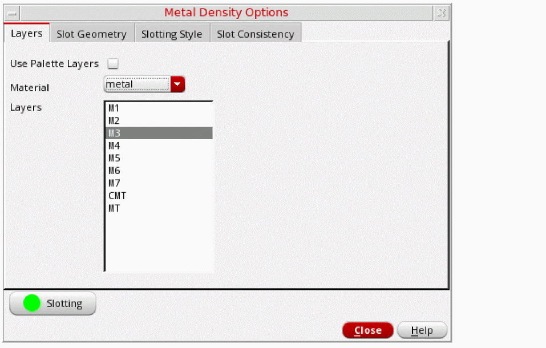
Task: Select layer CMT in the list
Action: click(159, 196)
